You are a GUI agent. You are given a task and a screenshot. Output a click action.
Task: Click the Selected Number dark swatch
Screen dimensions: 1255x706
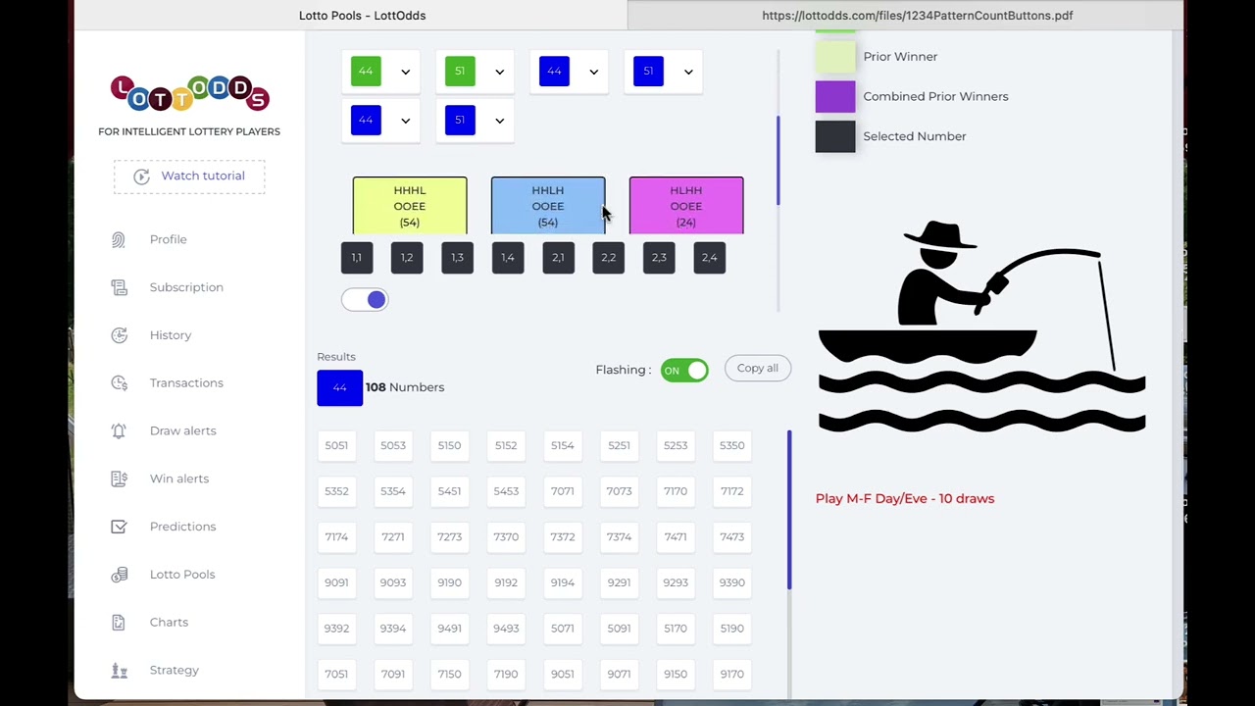pos(835,136)
